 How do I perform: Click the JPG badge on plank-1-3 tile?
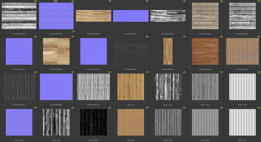[259, 72]
